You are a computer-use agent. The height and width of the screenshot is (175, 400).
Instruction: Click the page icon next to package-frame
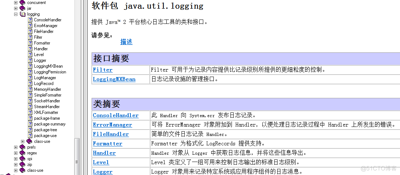point(30,119)
